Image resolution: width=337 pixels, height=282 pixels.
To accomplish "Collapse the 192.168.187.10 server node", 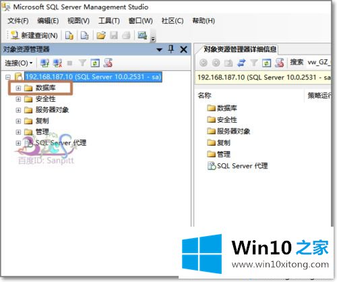I will [x=8, y=77].
